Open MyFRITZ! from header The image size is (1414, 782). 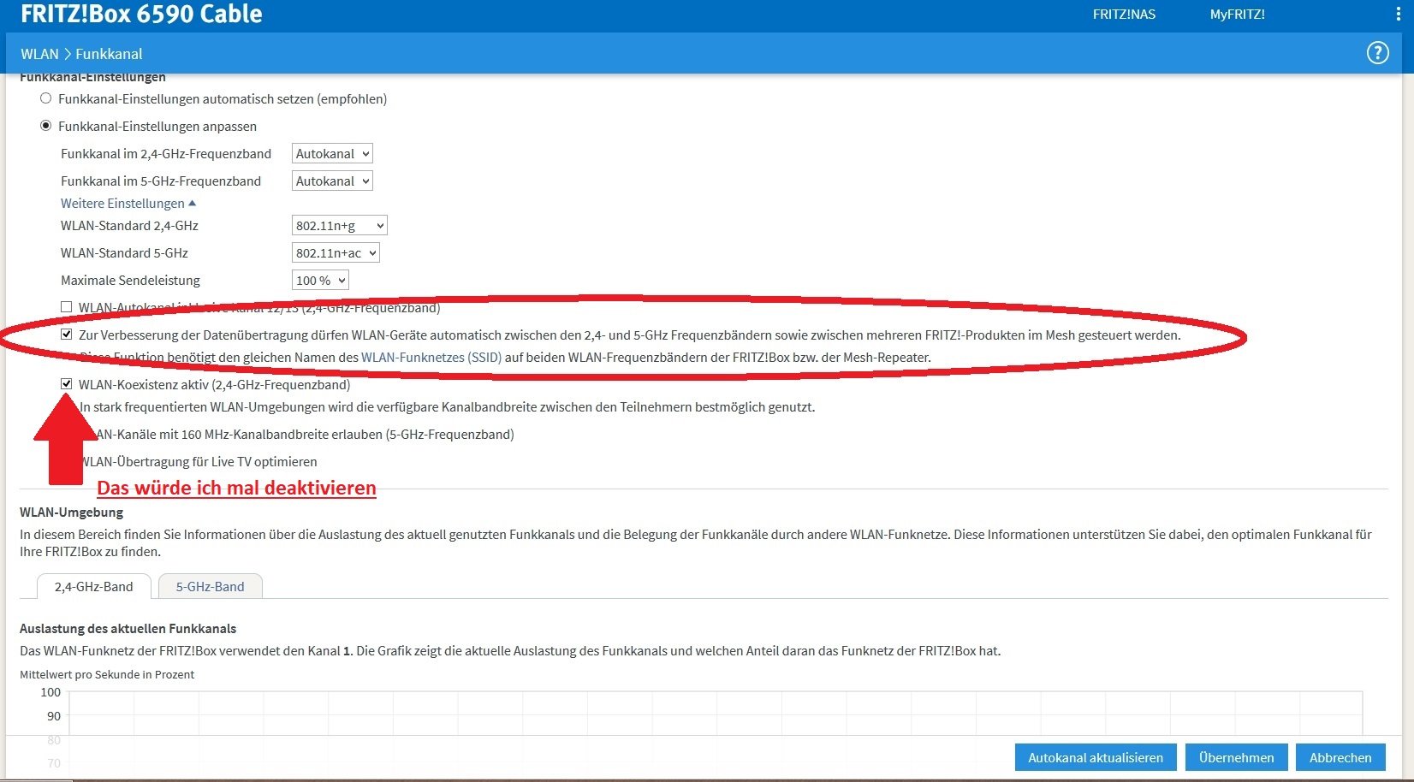click(x=1237, y=15)
